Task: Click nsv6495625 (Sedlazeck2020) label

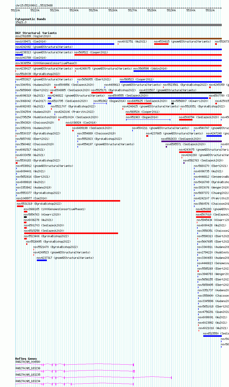Action: click(147, 101)
